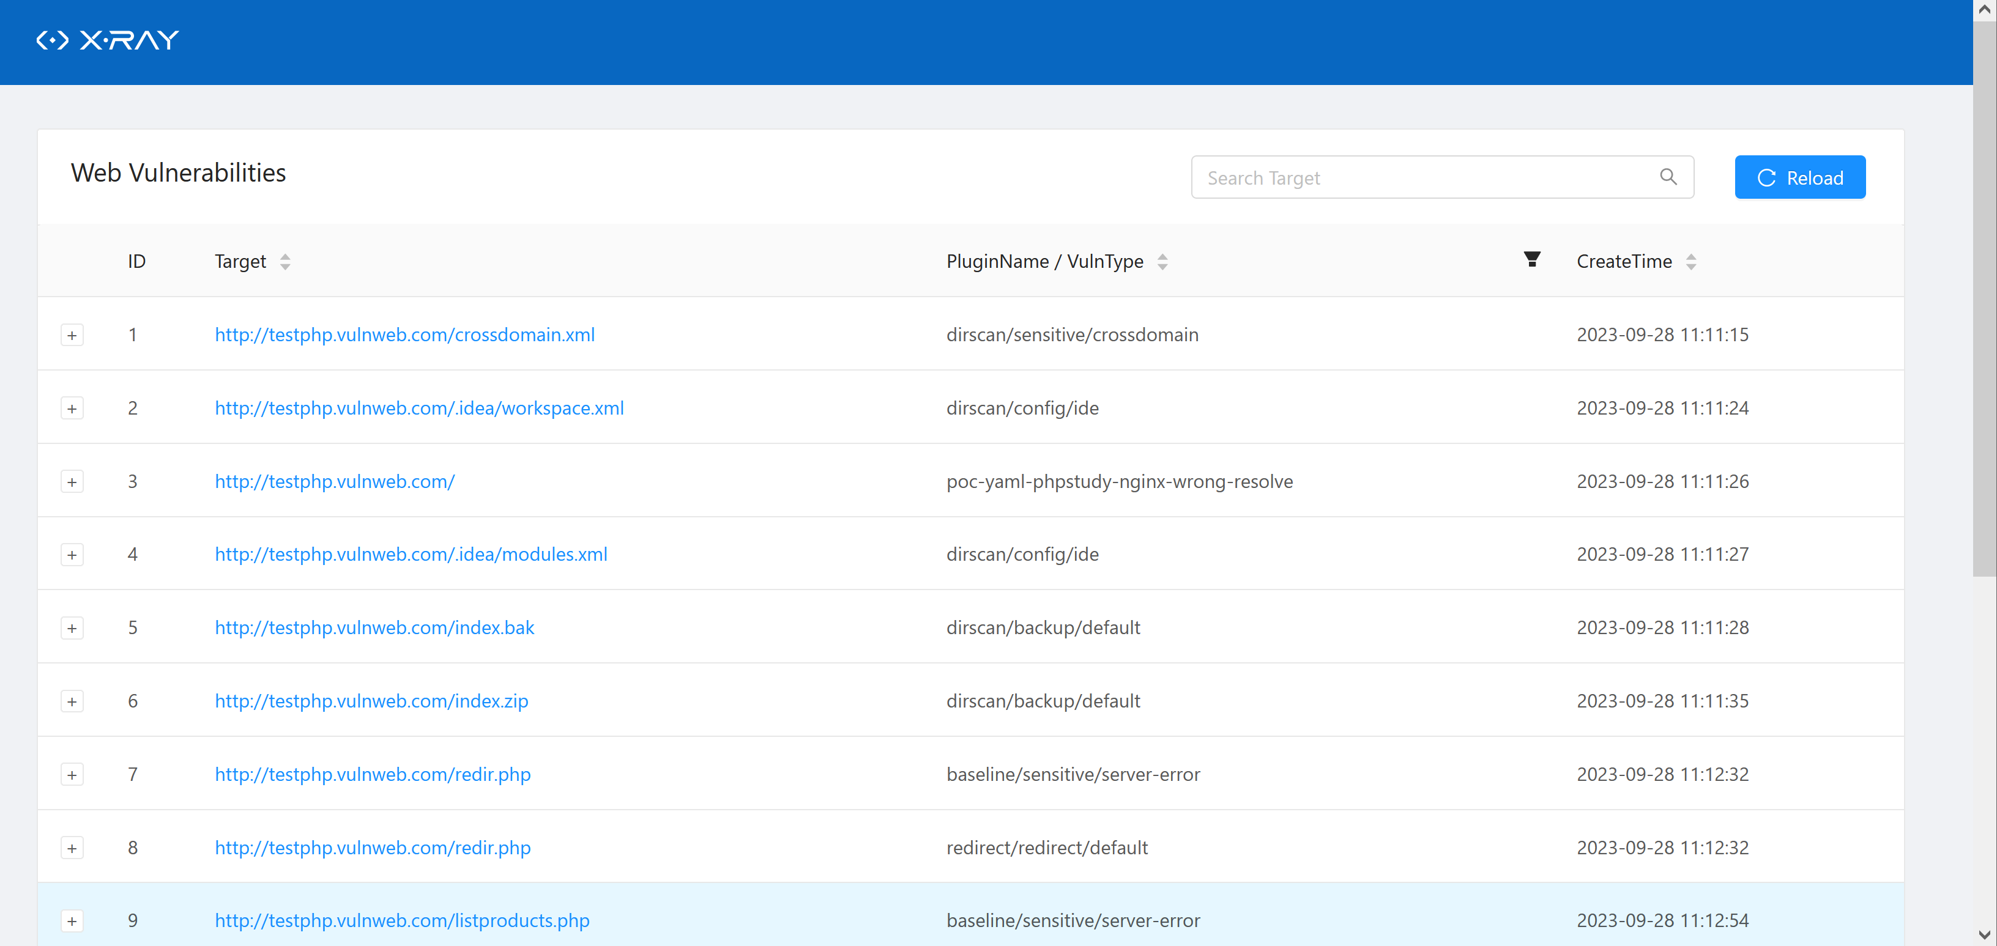1997x946 pixels.
Task: Open the listproducts.php target link
Action: (403, 920)
